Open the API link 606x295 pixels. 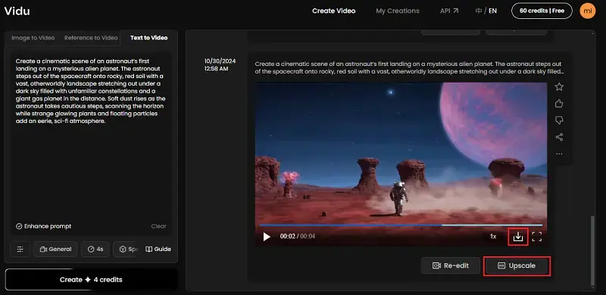pyautogui.click(x=449, y=11)
